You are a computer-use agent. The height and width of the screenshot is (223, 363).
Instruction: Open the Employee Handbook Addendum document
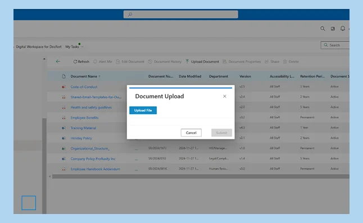pyautogui.click(x=95, y=169)
